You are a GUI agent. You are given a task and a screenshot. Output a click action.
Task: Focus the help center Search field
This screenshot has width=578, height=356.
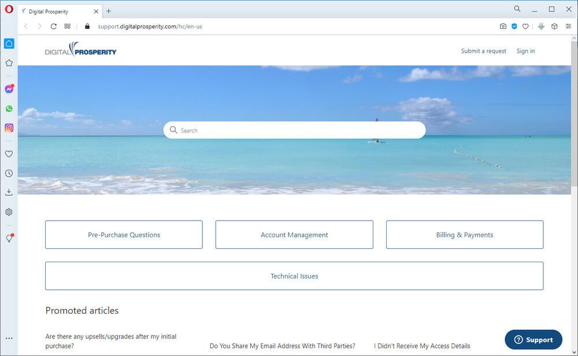(x=294, y=130)
